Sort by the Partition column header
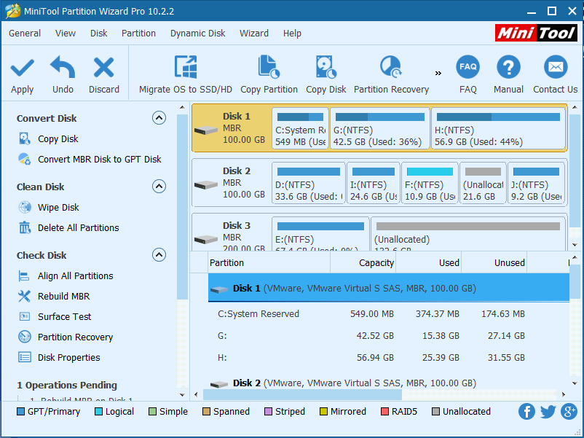The height and width of the screenshot is (438, 584). [269, 263]
